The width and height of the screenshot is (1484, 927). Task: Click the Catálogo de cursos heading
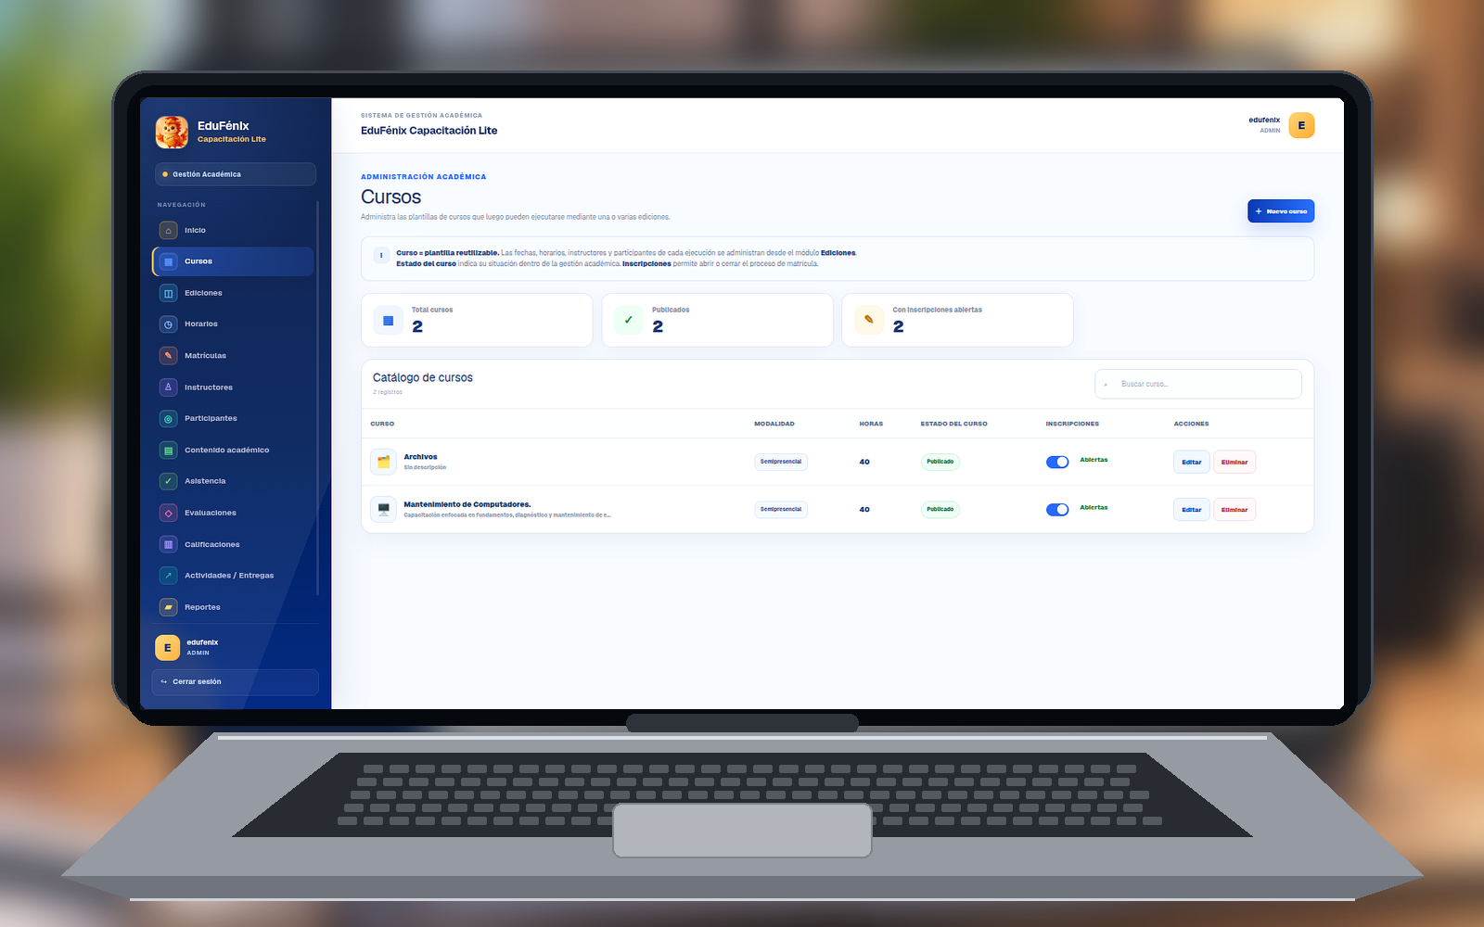point(423,377)
